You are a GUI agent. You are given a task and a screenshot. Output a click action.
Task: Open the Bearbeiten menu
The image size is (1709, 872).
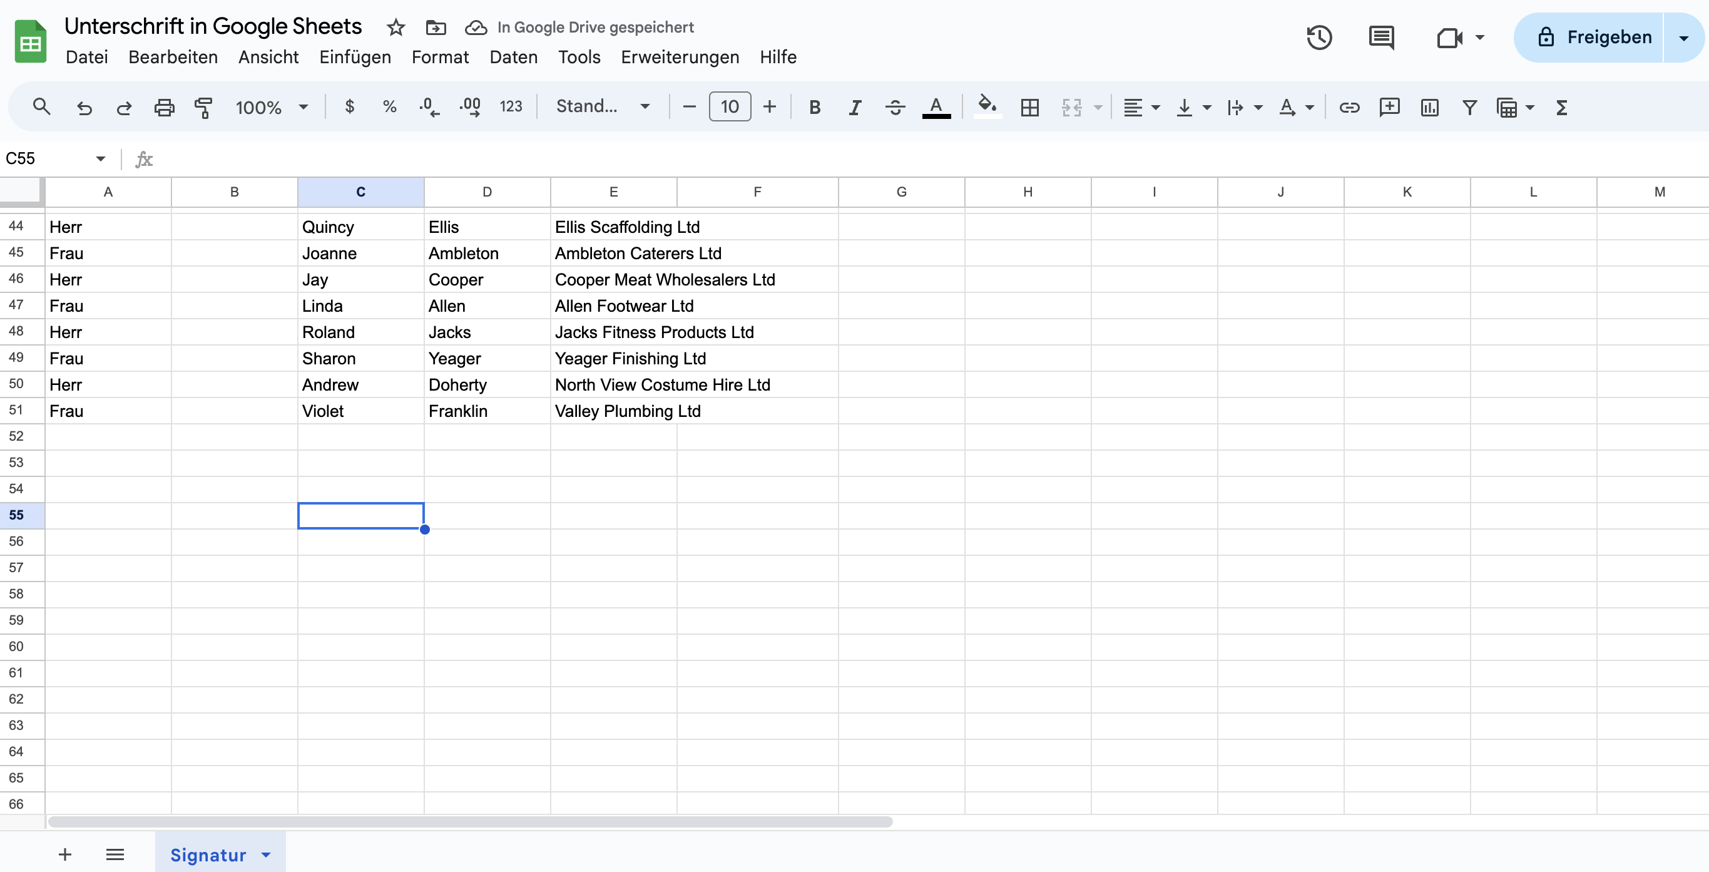point(173,57)
